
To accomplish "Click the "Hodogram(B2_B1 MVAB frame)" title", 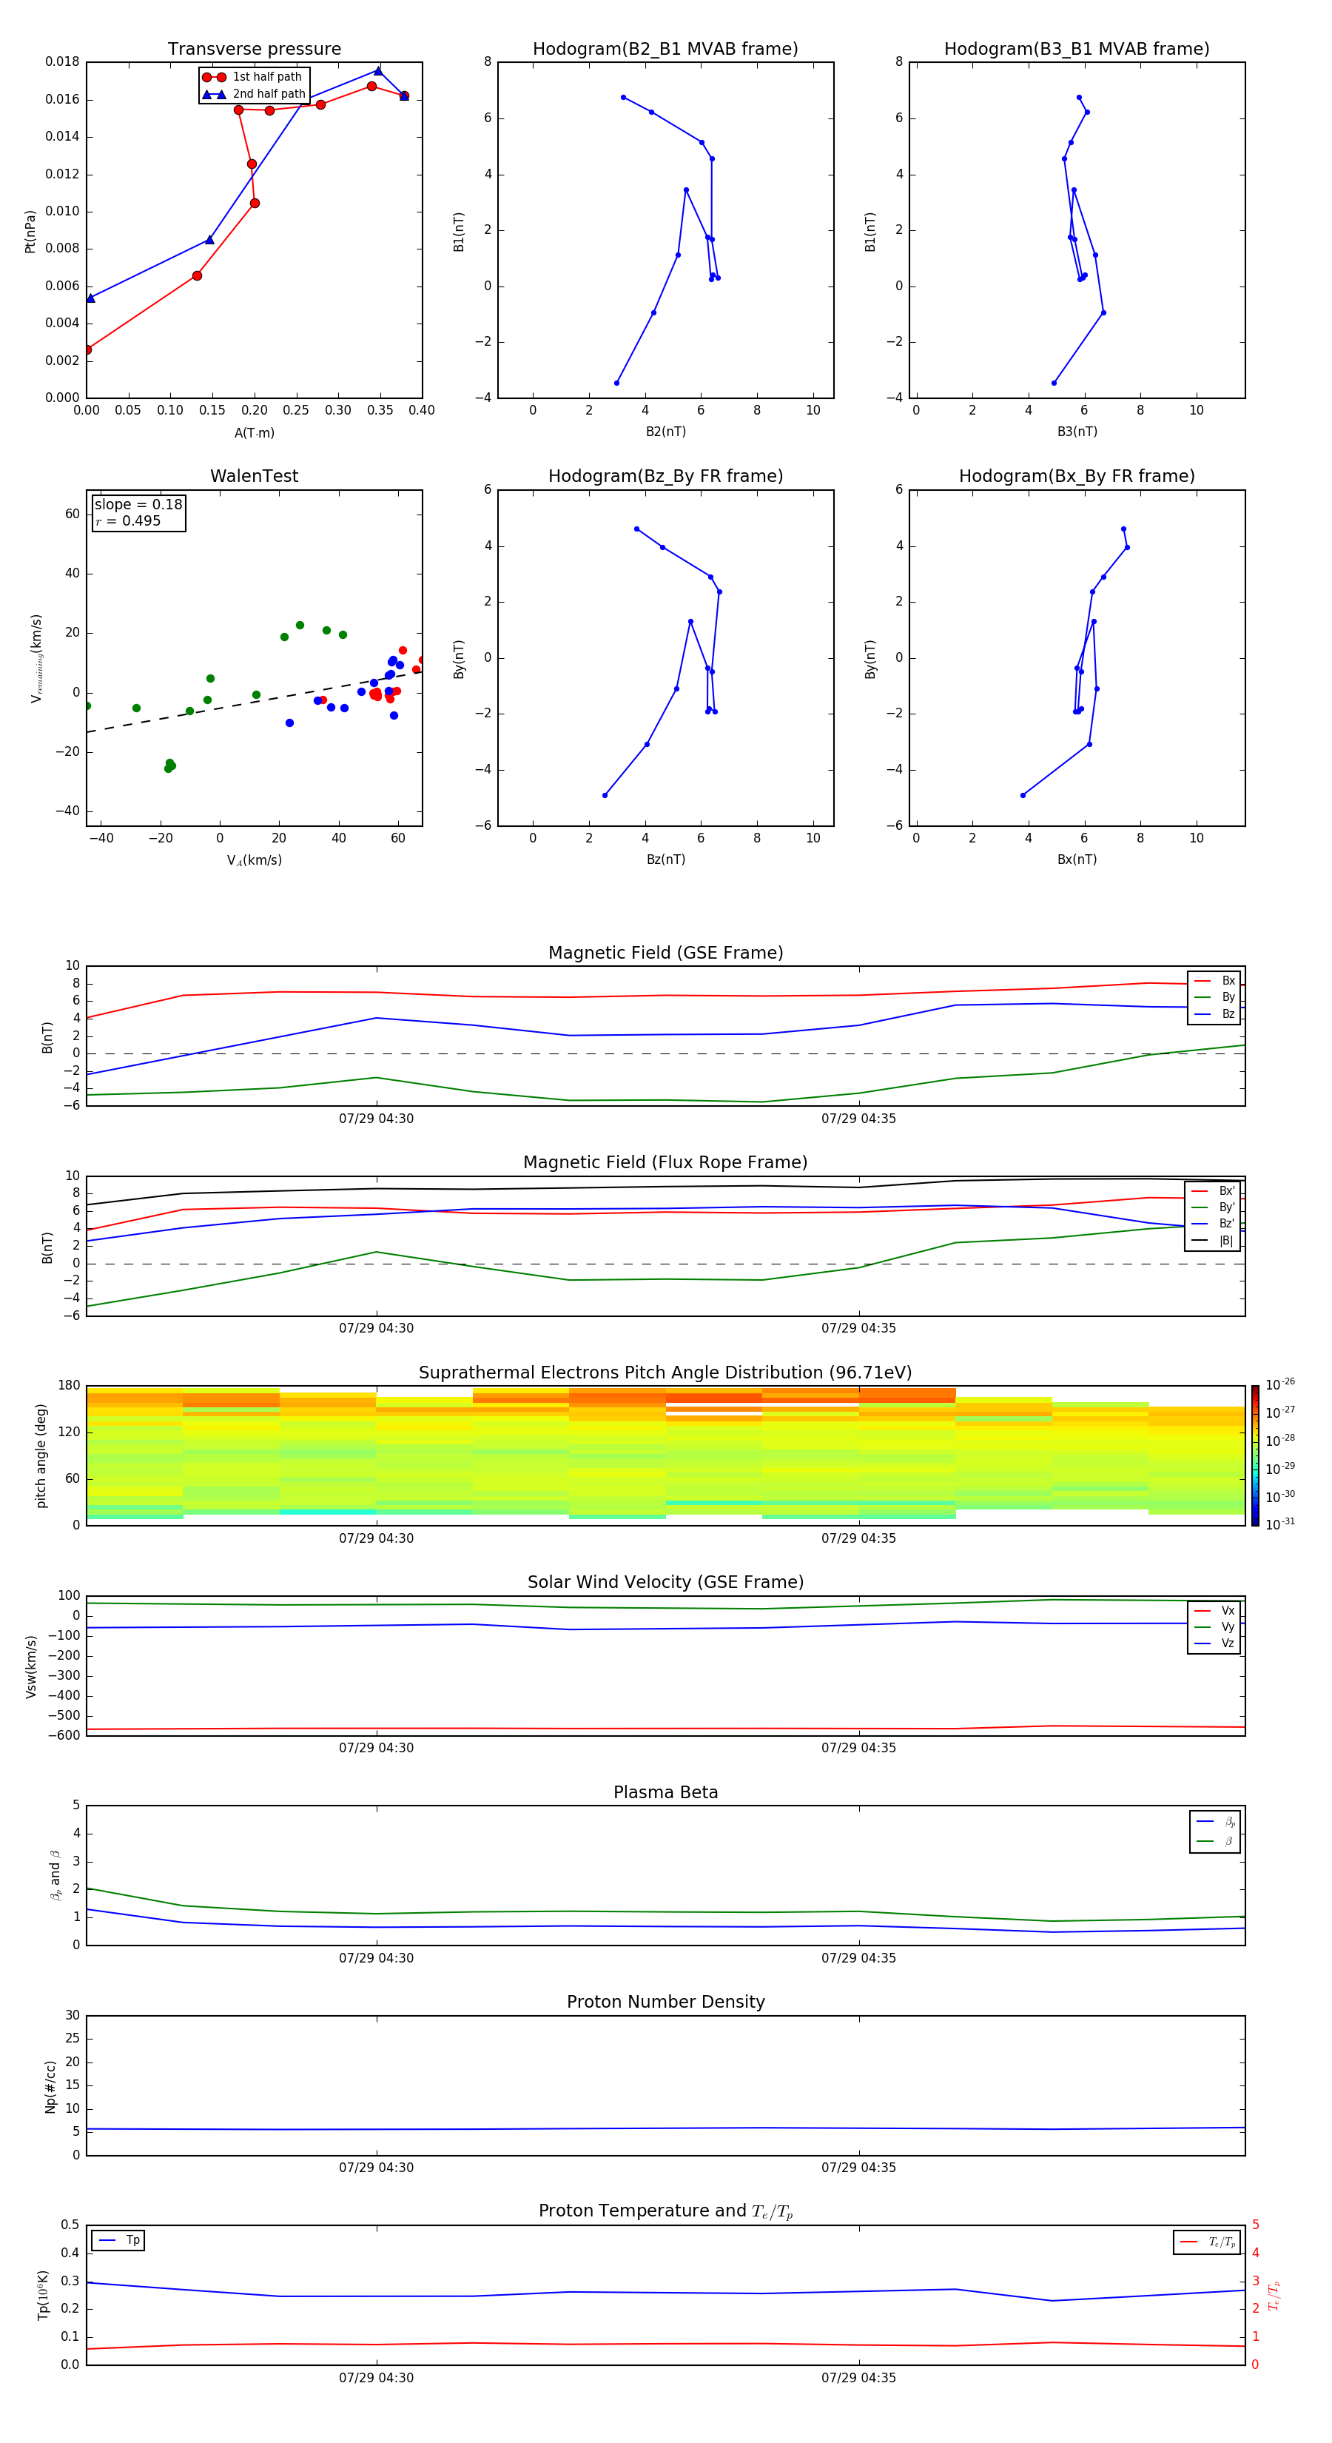I will point(665,50).
